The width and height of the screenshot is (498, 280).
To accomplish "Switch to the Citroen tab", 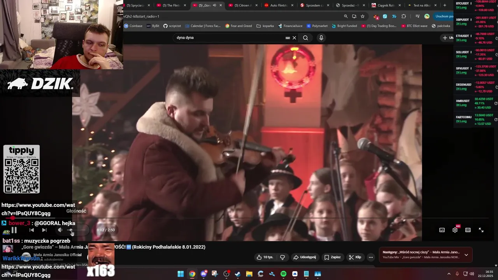I will [243, 5].
